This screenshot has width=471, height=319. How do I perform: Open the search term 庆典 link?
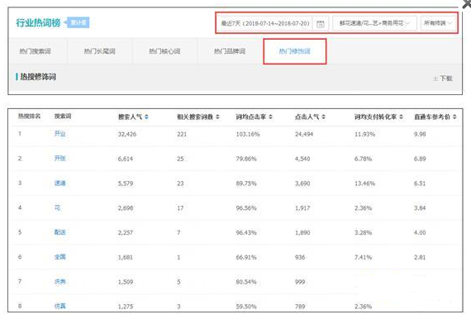tap(59, 282)
